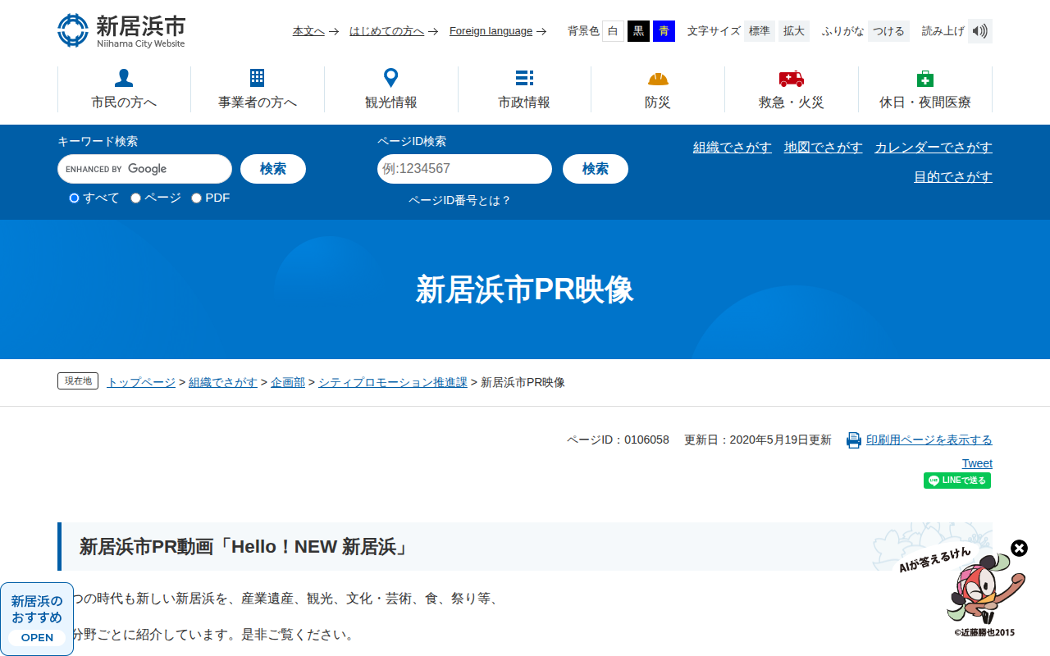Open the 観光情報 menu label
This screenshot has height=656, width=1050.
pos(391,102)
